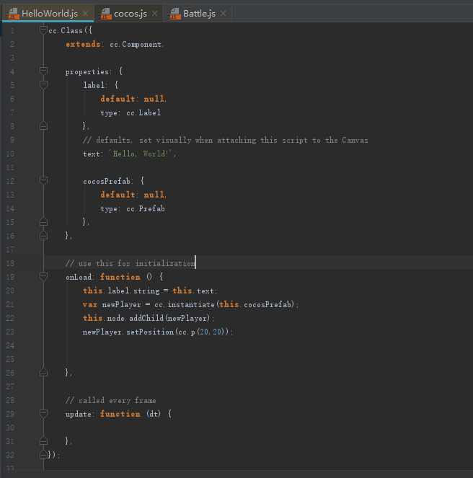The image size is (473, 478).
Task: Fold the update function block
Action: [x=43, y=414]
